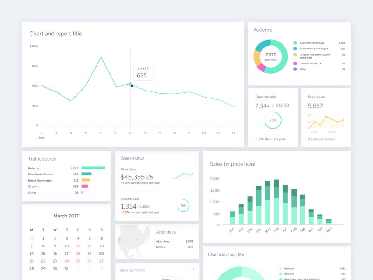The height and width of the screenshot is (280, 373).
Task: Click the Jun bar in Sales by price level
Action: 276,202
